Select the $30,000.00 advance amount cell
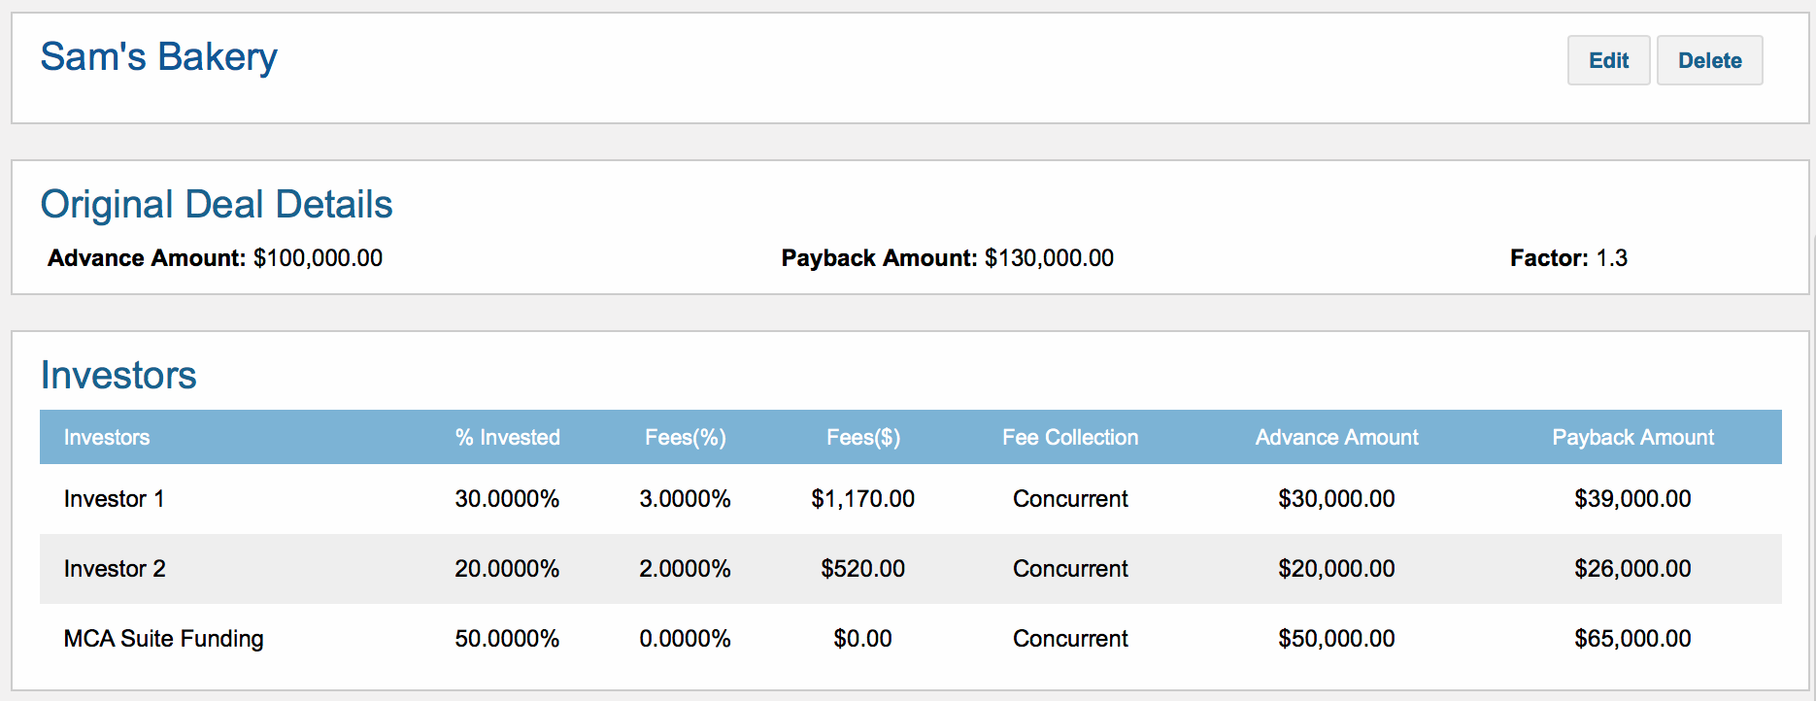1816x701 pixels. (1336, 499)
